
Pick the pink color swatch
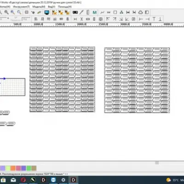18,168
